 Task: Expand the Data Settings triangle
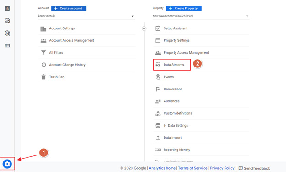pos(165,125)
